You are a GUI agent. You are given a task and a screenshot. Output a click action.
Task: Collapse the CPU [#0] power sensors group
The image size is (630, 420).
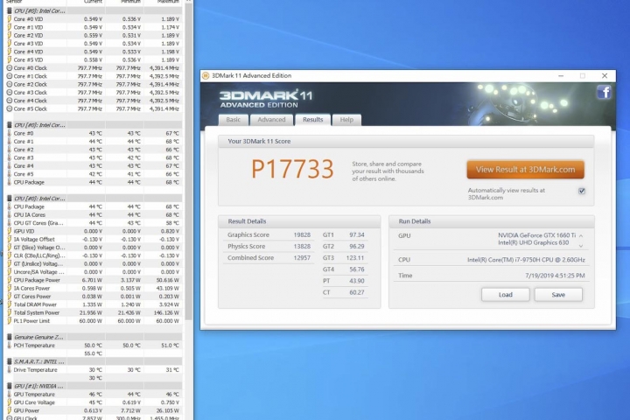pyautogui.click(x=10, y=199)
